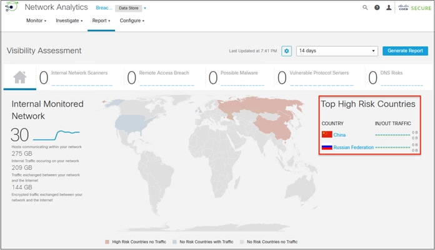Click the COUNTRY column header

click(x=332, y=124)
